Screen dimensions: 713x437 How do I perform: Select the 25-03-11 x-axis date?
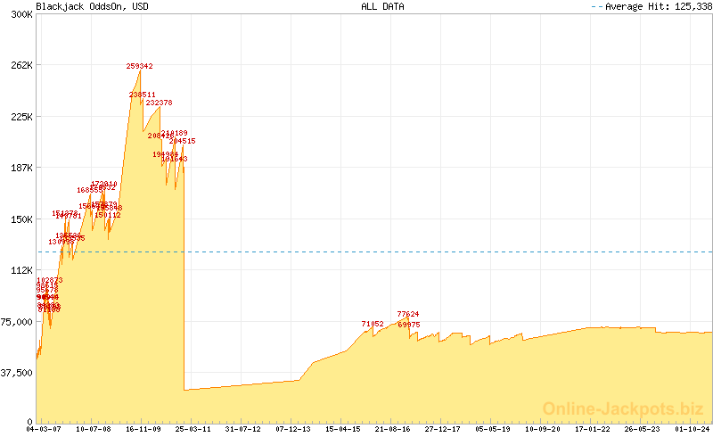coord(193,429)
